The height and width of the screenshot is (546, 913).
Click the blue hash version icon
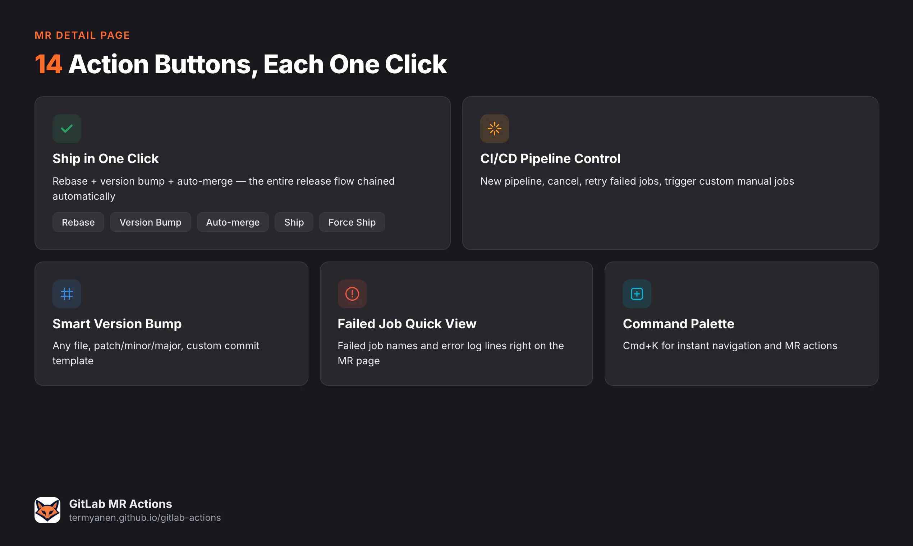(66, 293)
